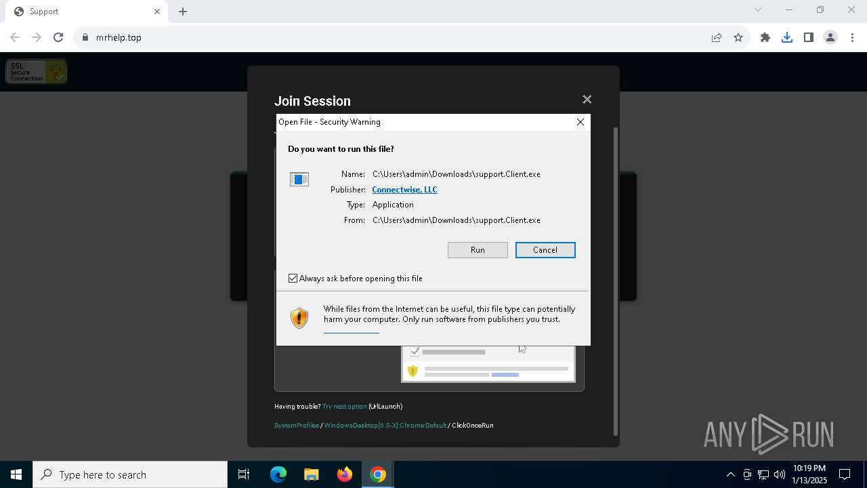Toggle Chrome side panel
Image resolution: width=867 pixels, height=488 pixels.
tap(809, 37)
